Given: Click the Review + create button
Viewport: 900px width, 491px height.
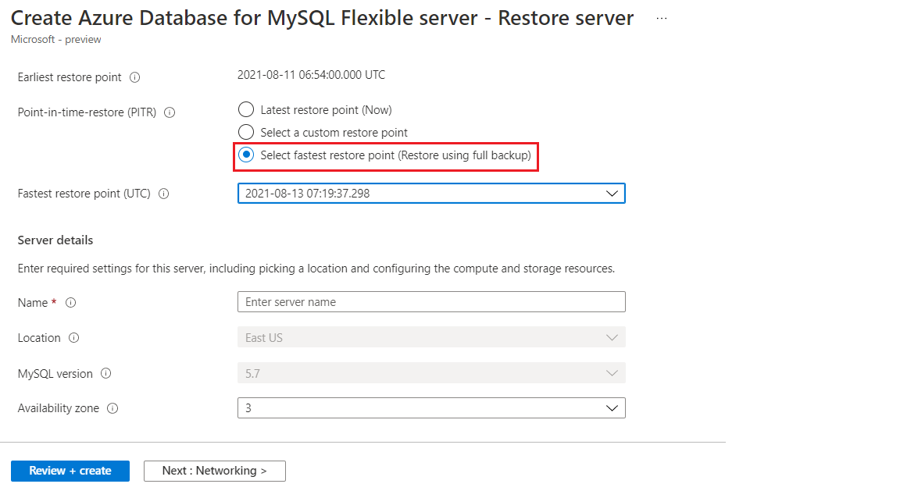Looking at the screenshot, I should 70,471.
